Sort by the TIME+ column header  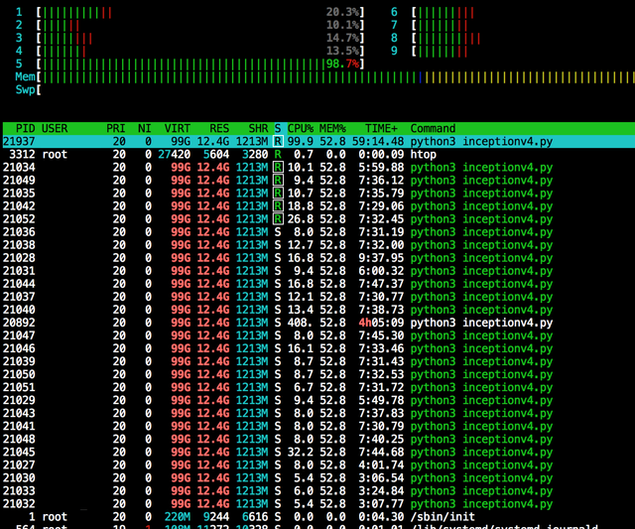381,128
